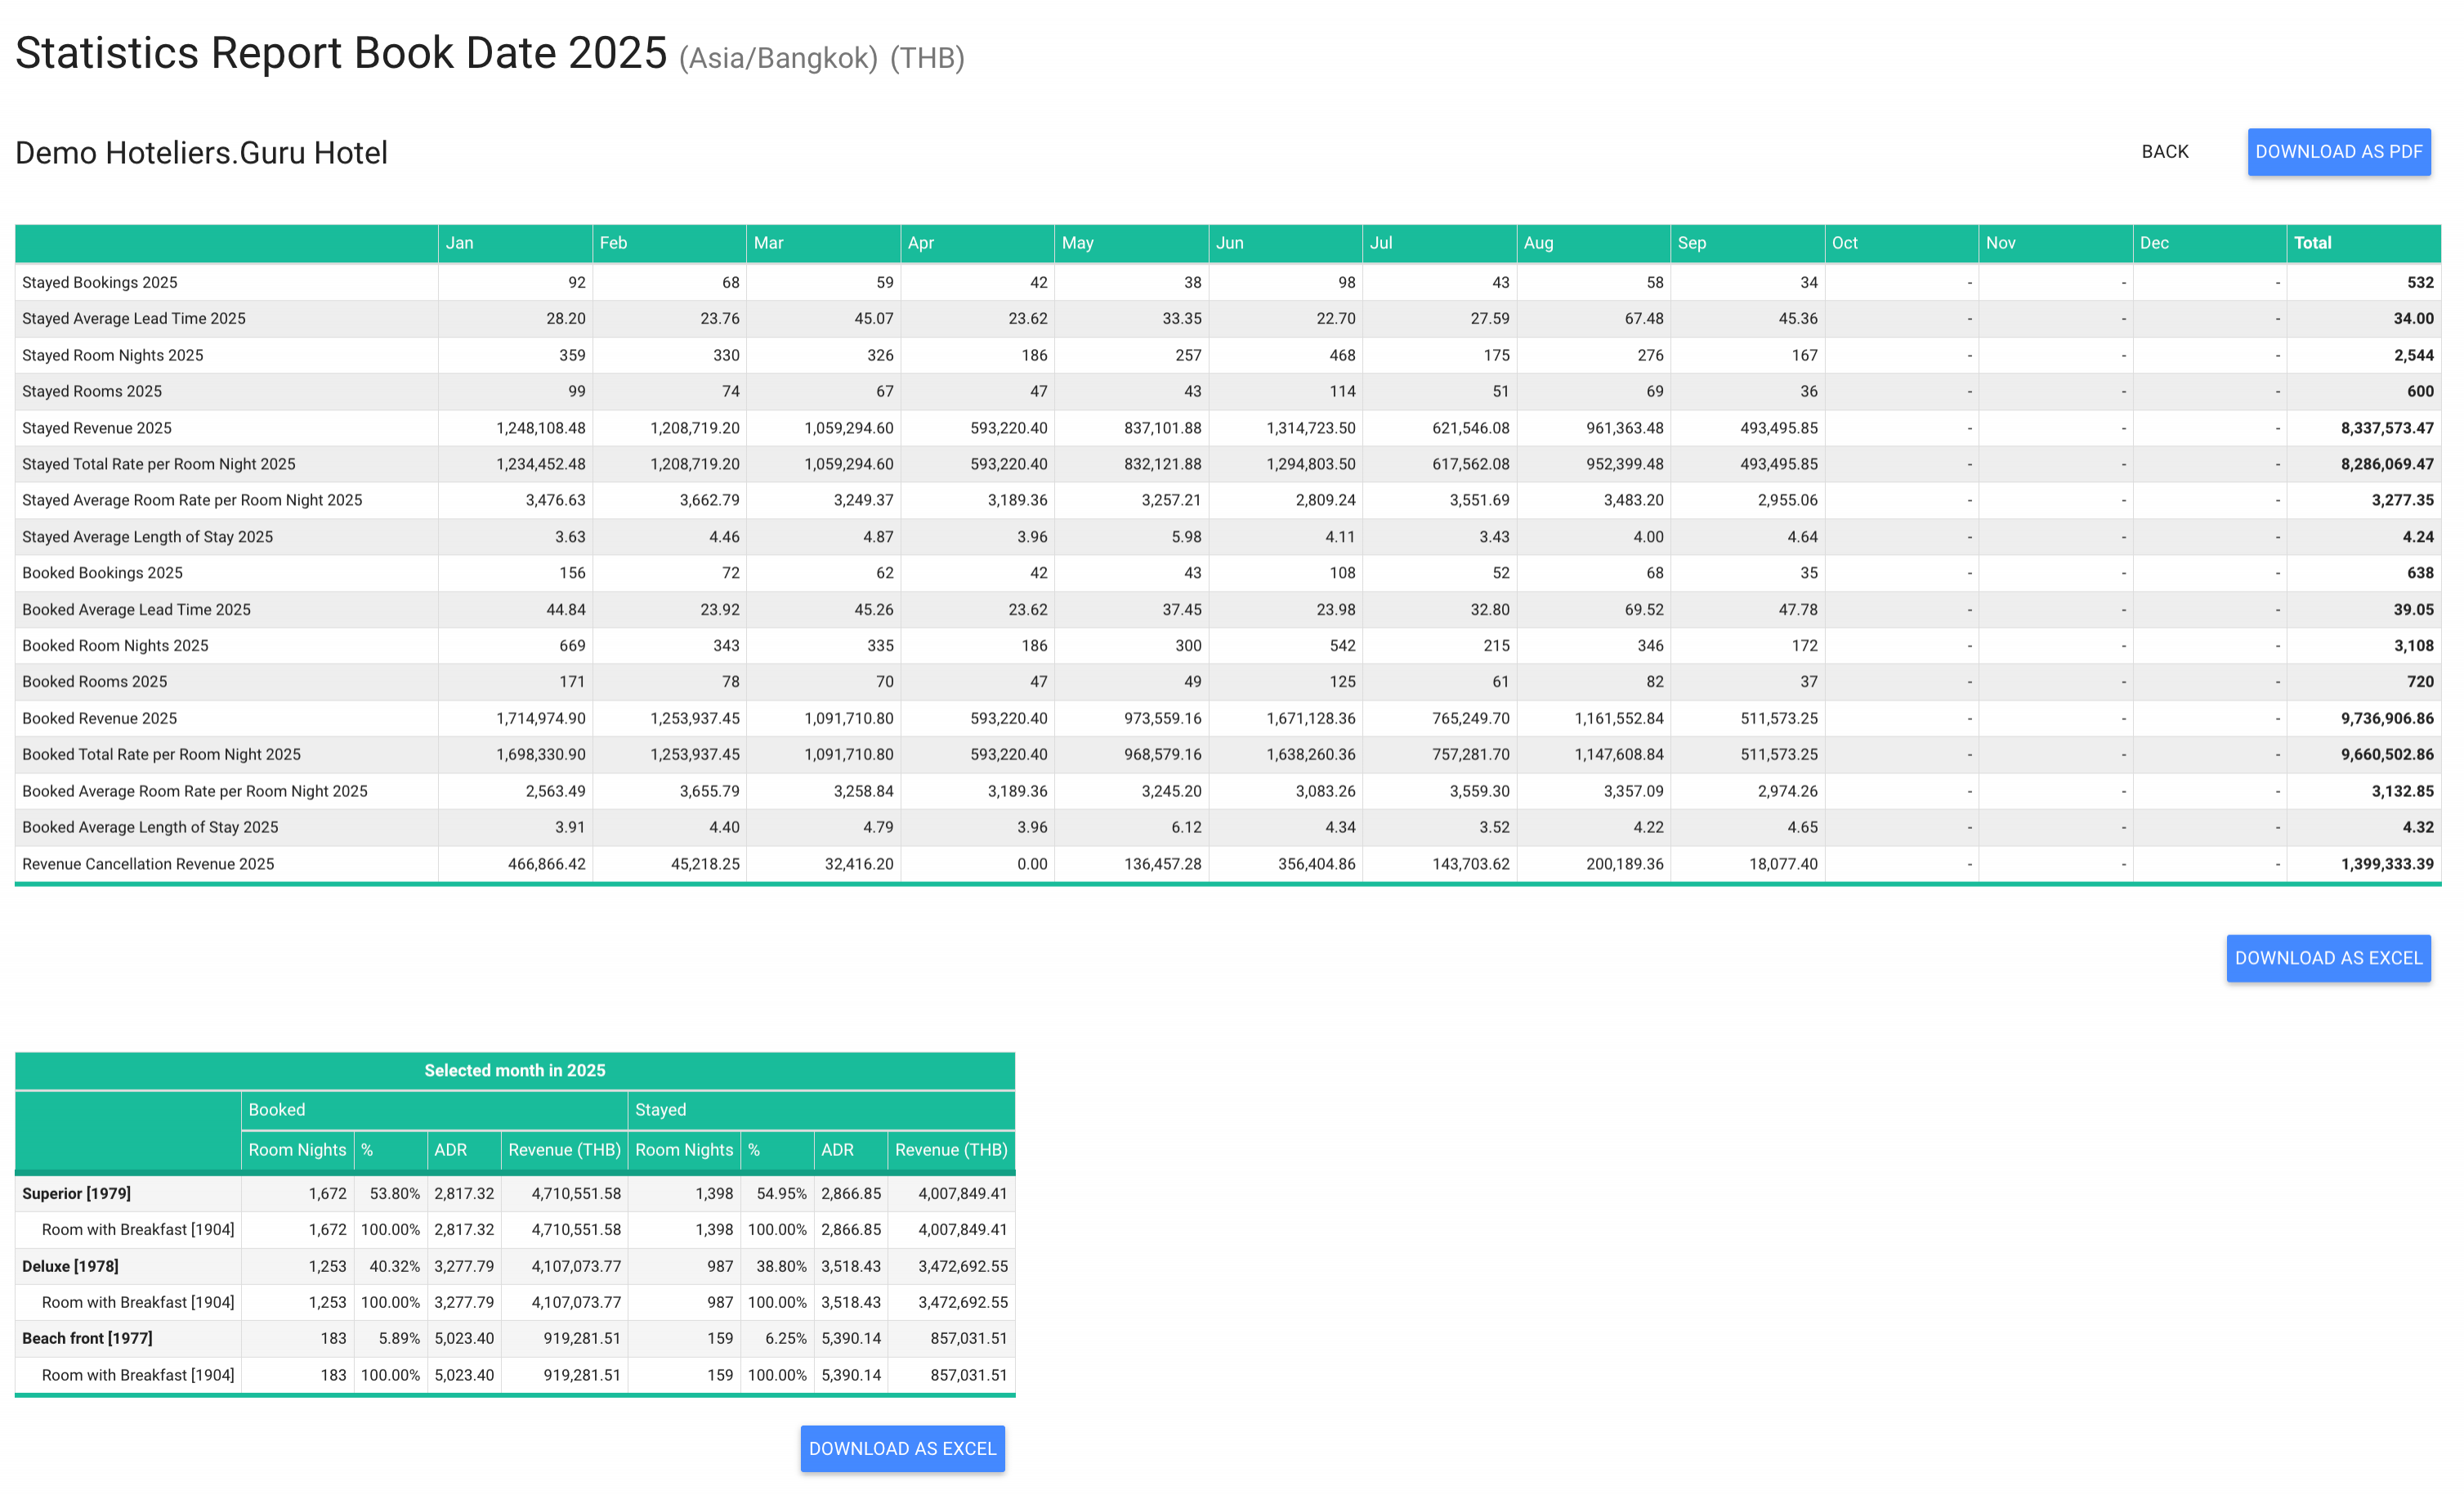Download the room type table as Excel
The width and height of the screenshot is (2464, 1495).
(x=902, y=1448)
